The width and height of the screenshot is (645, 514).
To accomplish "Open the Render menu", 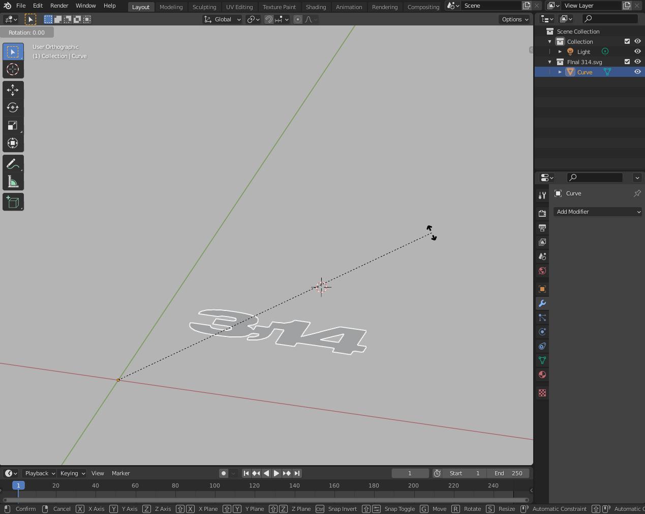I will coord(59,6).
